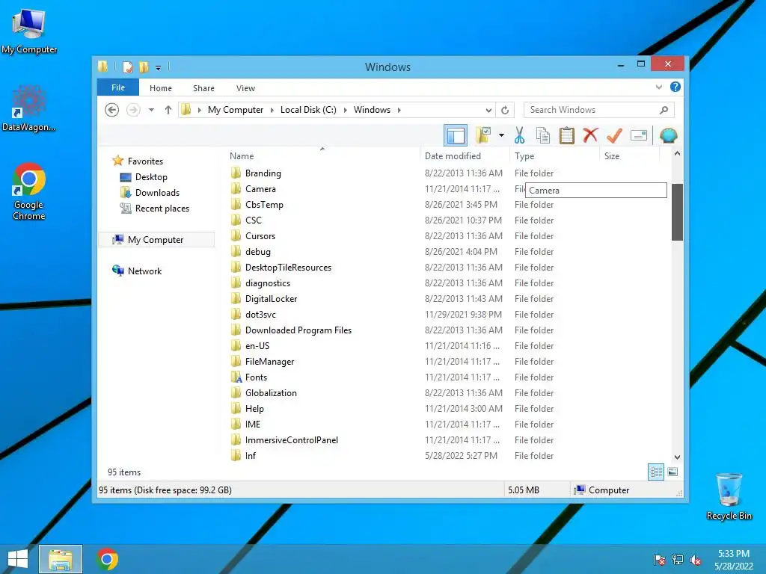Screen dimensions: 766x574
Task: Click the scrollbar down arrow
Action: [677, 457]
